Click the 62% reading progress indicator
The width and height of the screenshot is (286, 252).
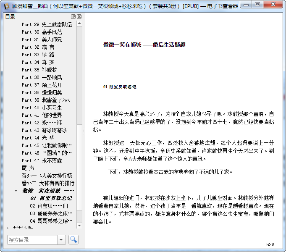[x=270, y=244]
